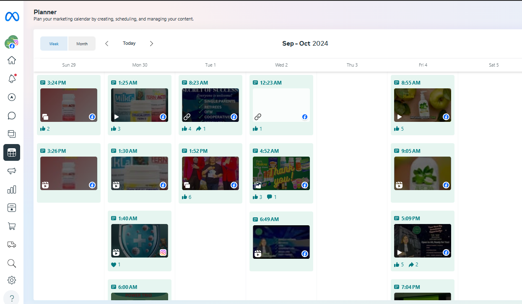Open the Mon 30 video at 1:25 AM
Screen dimensions: 522x304
[140, 105]
